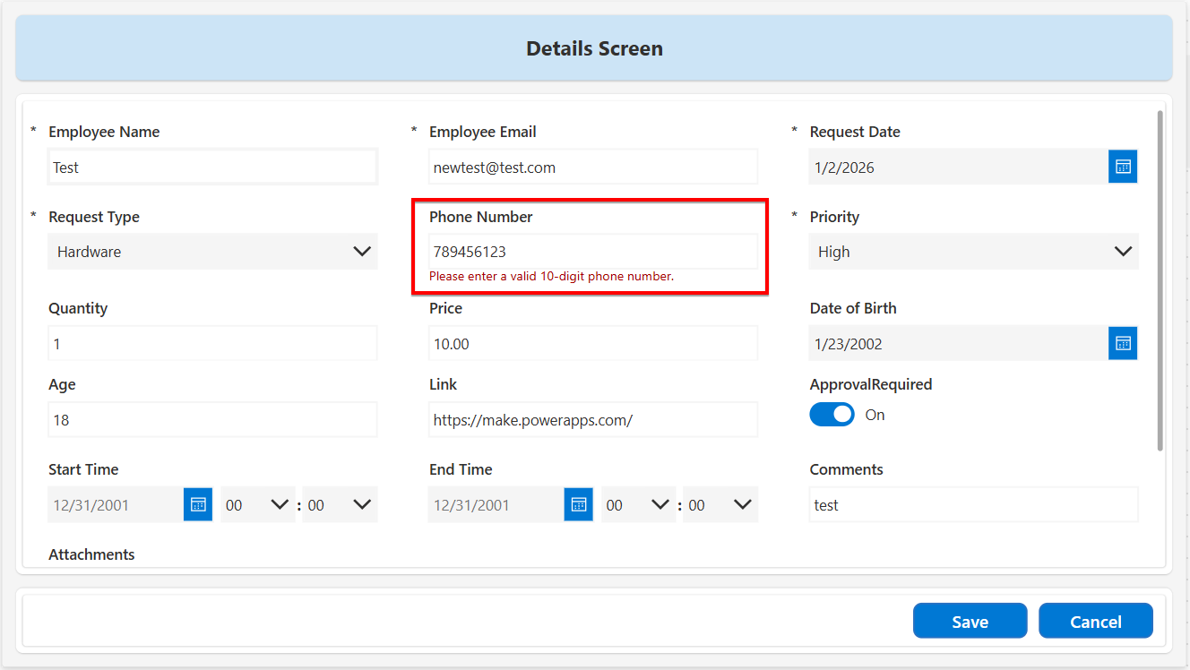Expand the End Time hour dropdown
1190x670 pixels.
click(x=637, y=505)
